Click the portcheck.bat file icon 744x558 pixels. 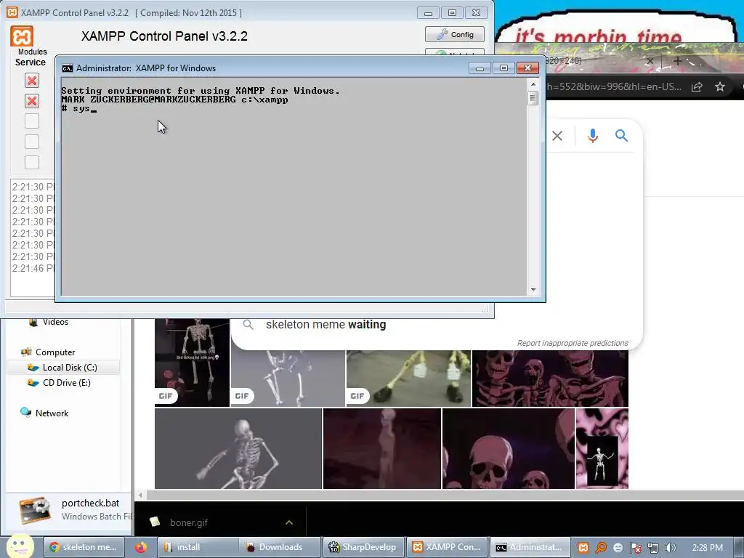click(35, 510)
